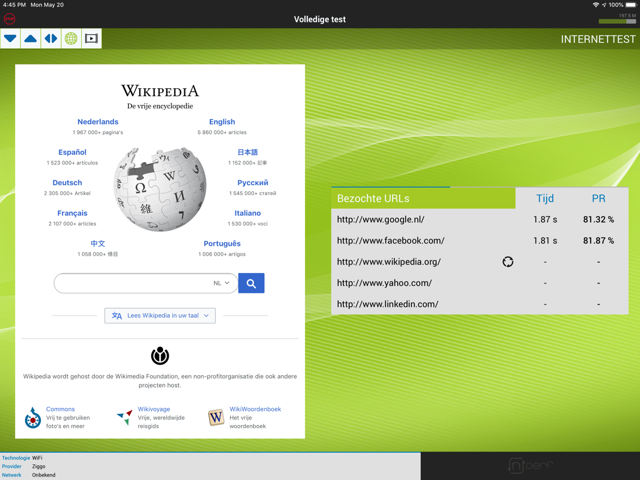
Task: Tap the Volledige test title
Action: click(320, 19)
